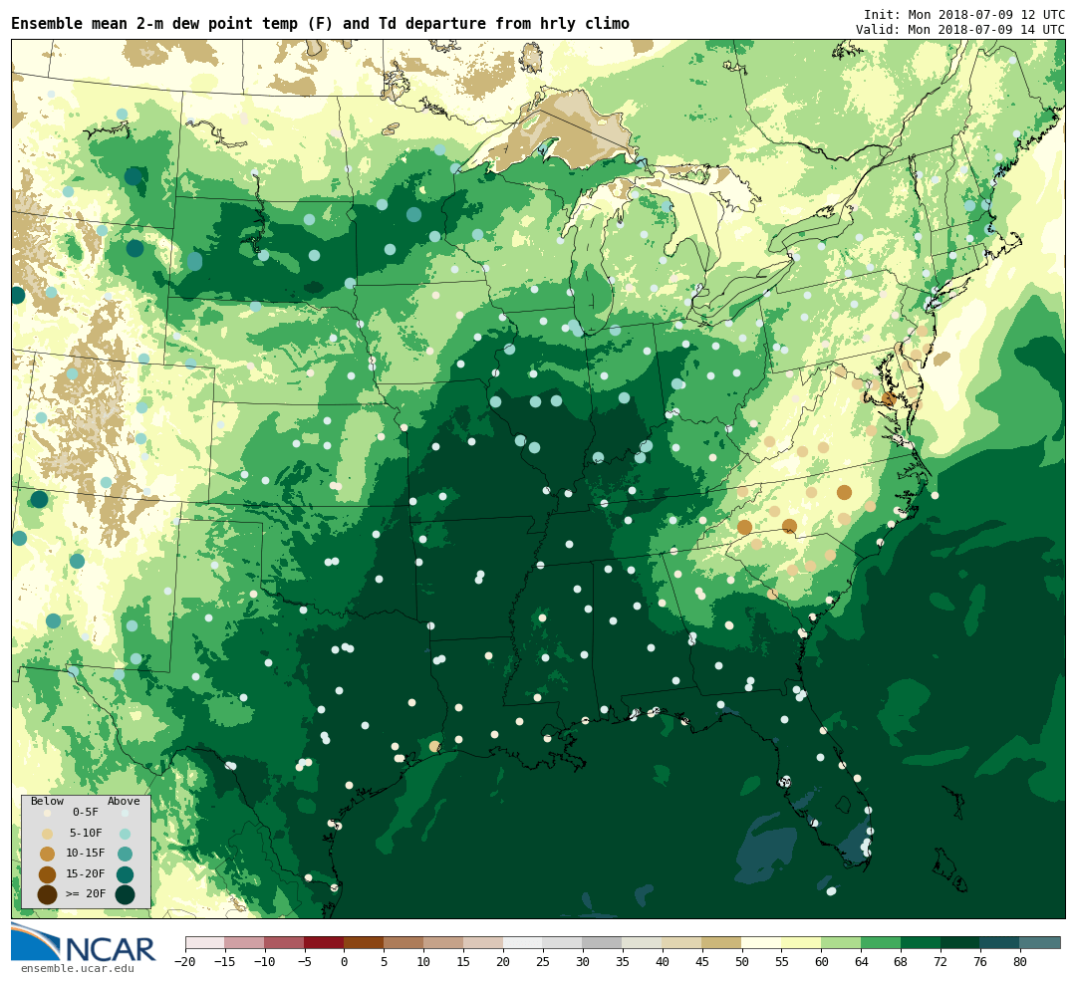Pick the 68 to 72 green colorbar swatch
This screenshot has height=981, width=1076.
pos(922,942)
